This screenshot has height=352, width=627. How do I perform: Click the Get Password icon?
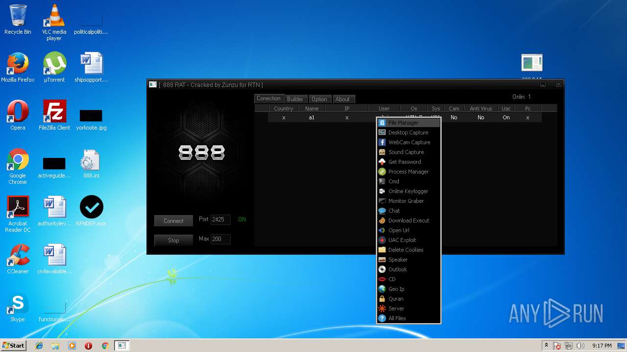382,162
